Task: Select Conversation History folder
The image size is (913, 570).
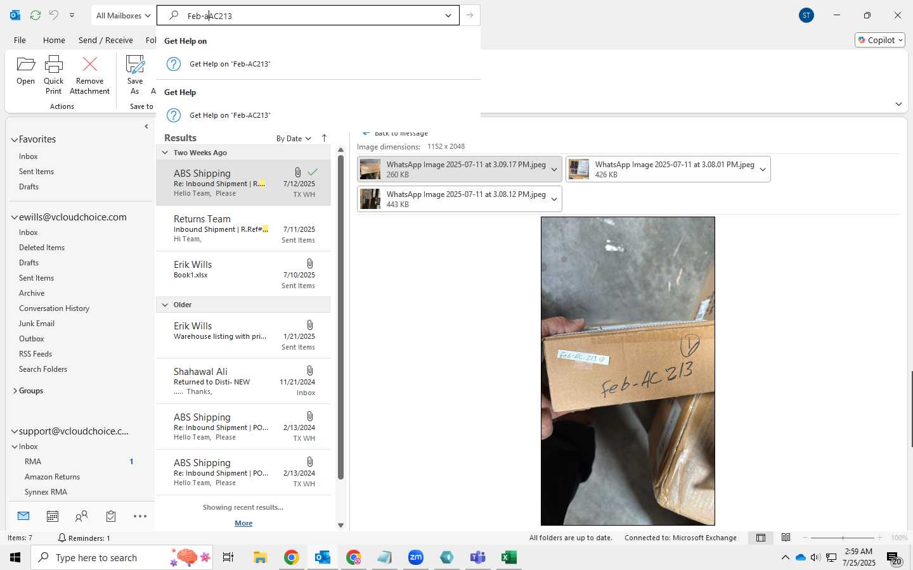Action: (x=54, y=308)
